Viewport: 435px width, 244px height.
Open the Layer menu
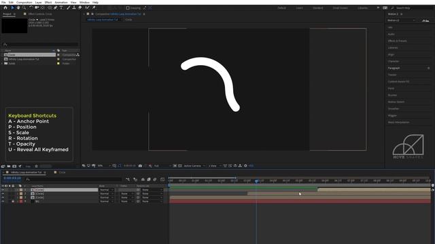[38, 2]
